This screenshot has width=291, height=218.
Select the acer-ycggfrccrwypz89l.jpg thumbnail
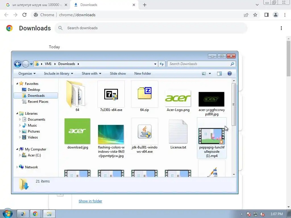[x=211, y=99]
